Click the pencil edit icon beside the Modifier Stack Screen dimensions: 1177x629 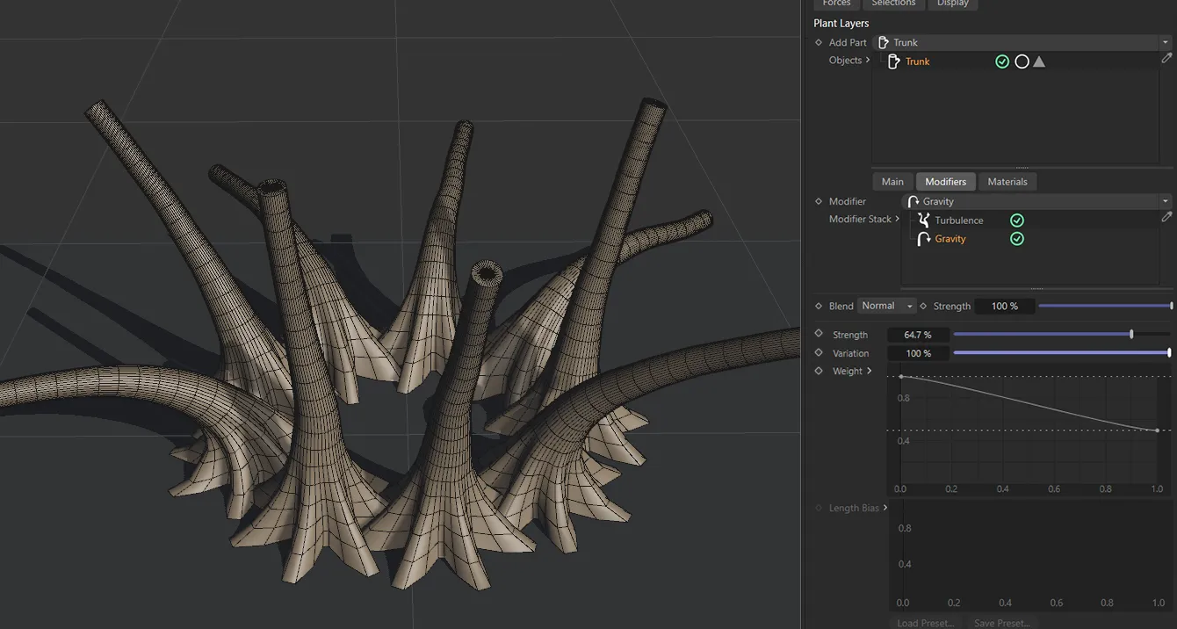coord(1166,216)
